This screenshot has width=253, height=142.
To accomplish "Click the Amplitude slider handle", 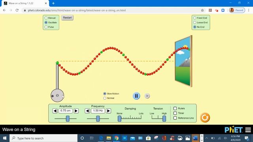I will (68, 119).
